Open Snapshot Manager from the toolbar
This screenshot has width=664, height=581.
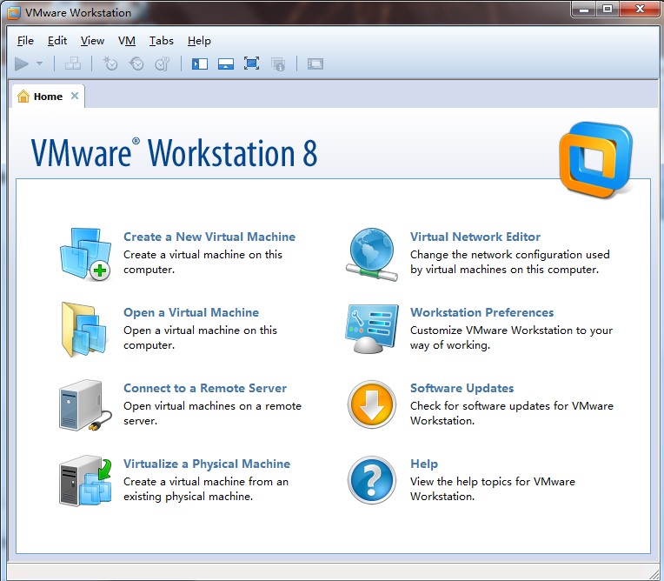(163, 64)
